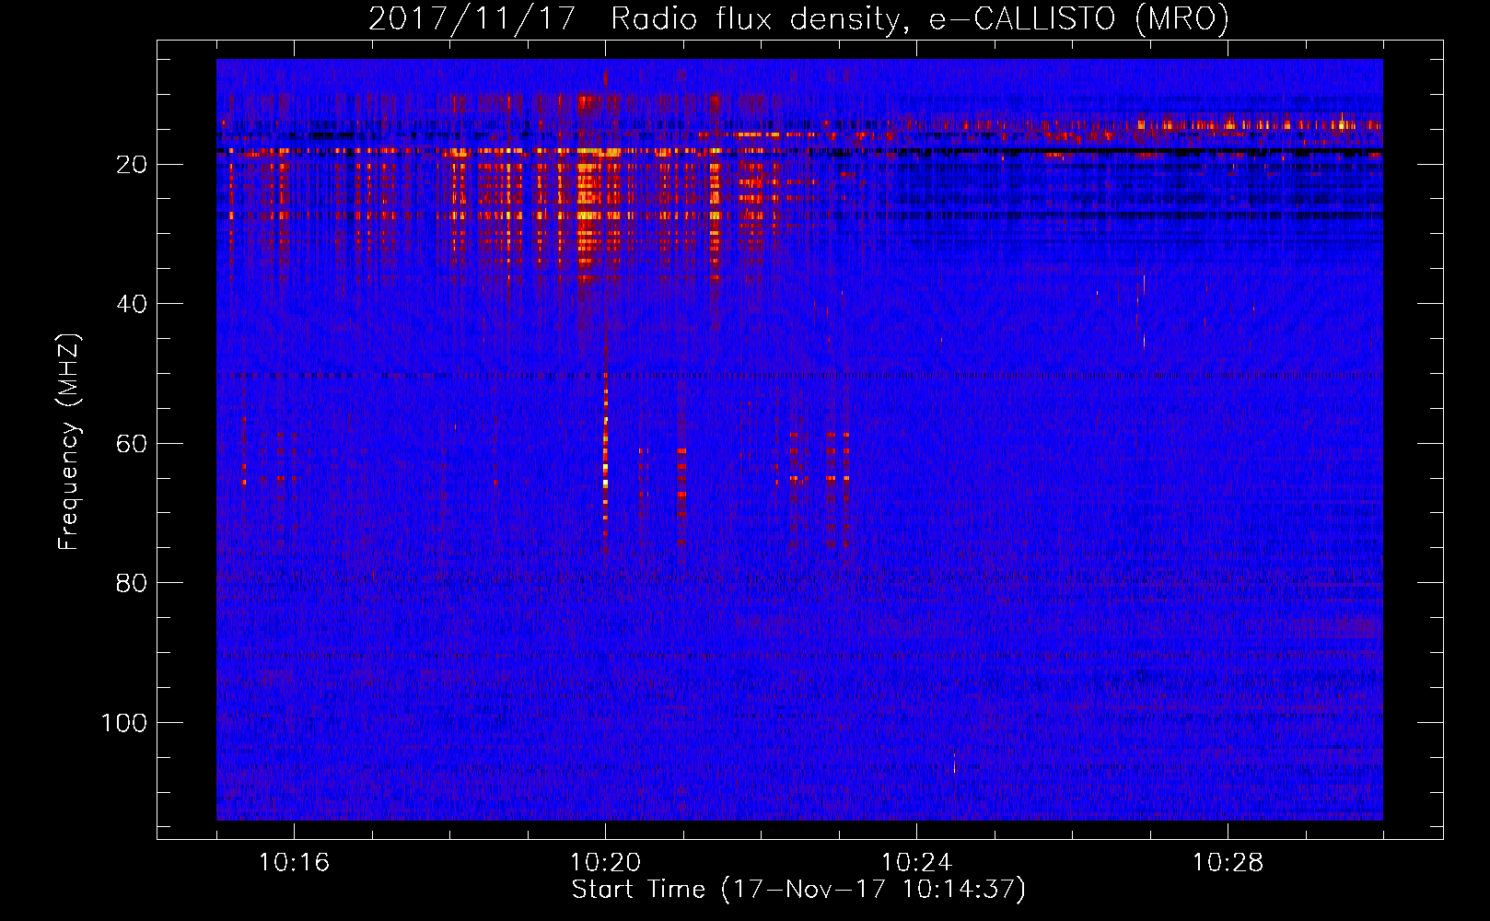Click the 'Frequency (MHZ)' axis label

[69, 441]
